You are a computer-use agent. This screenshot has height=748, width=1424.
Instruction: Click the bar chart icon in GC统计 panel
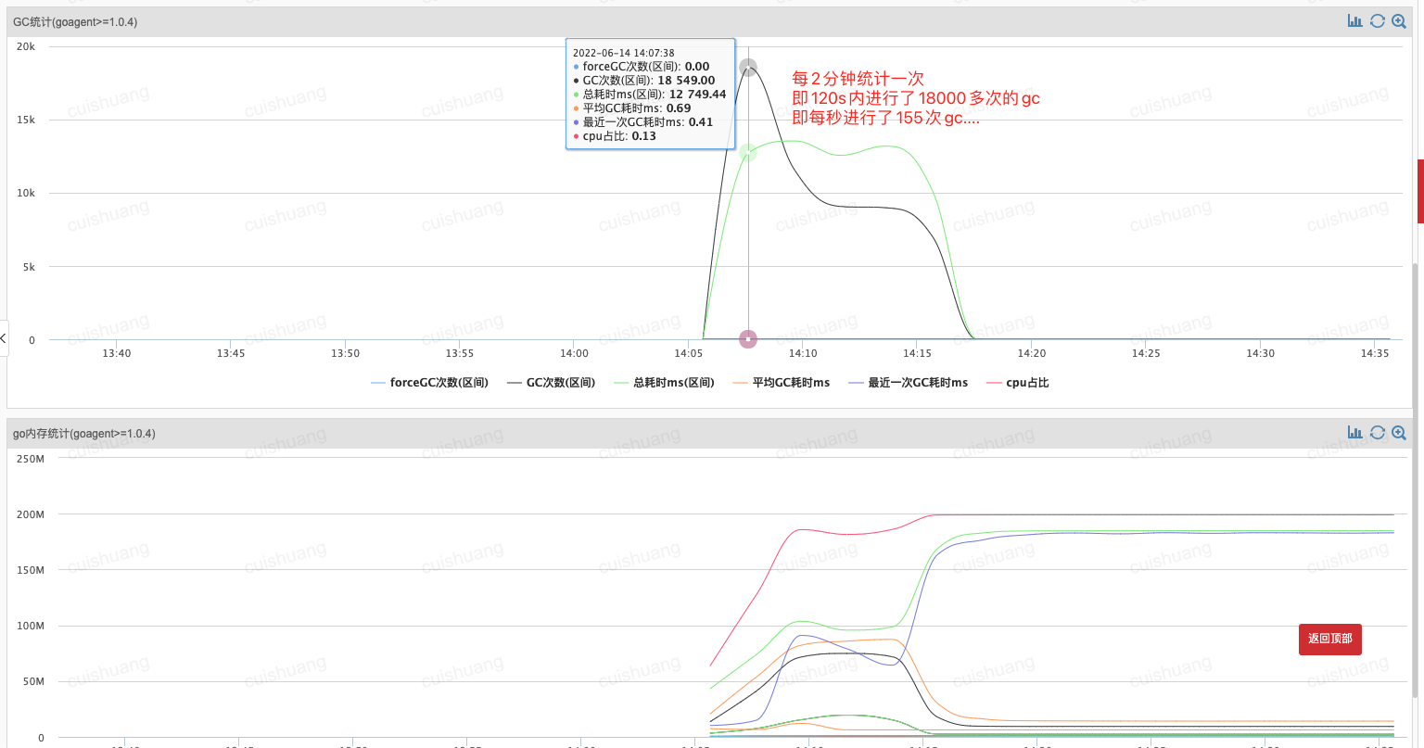click(1354, 21)
